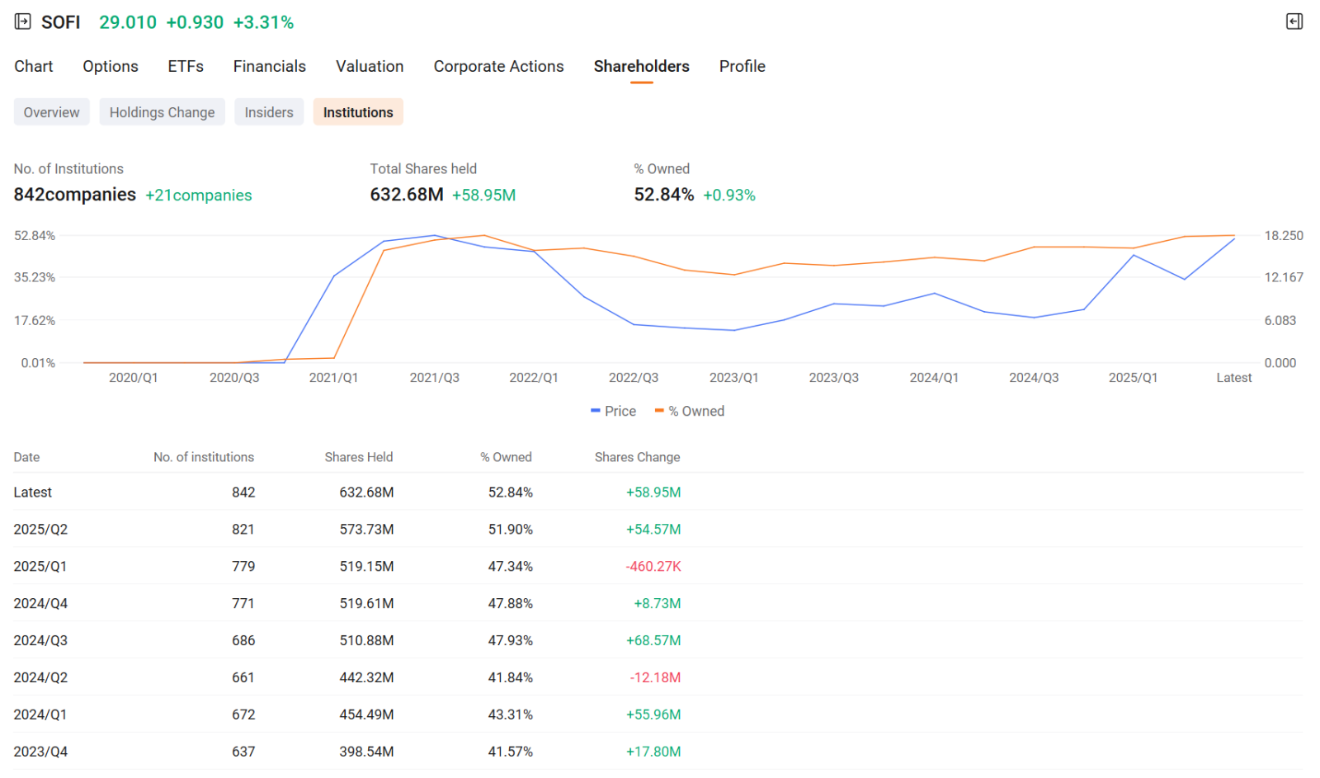
Task: Click the 2024/Q1 table row date
Action: point(40,715)
